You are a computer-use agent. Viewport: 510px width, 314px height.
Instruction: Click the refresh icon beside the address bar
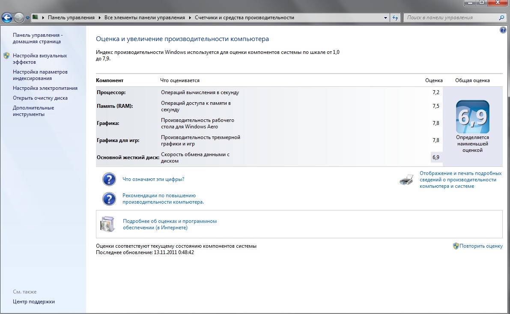(396, 18)
